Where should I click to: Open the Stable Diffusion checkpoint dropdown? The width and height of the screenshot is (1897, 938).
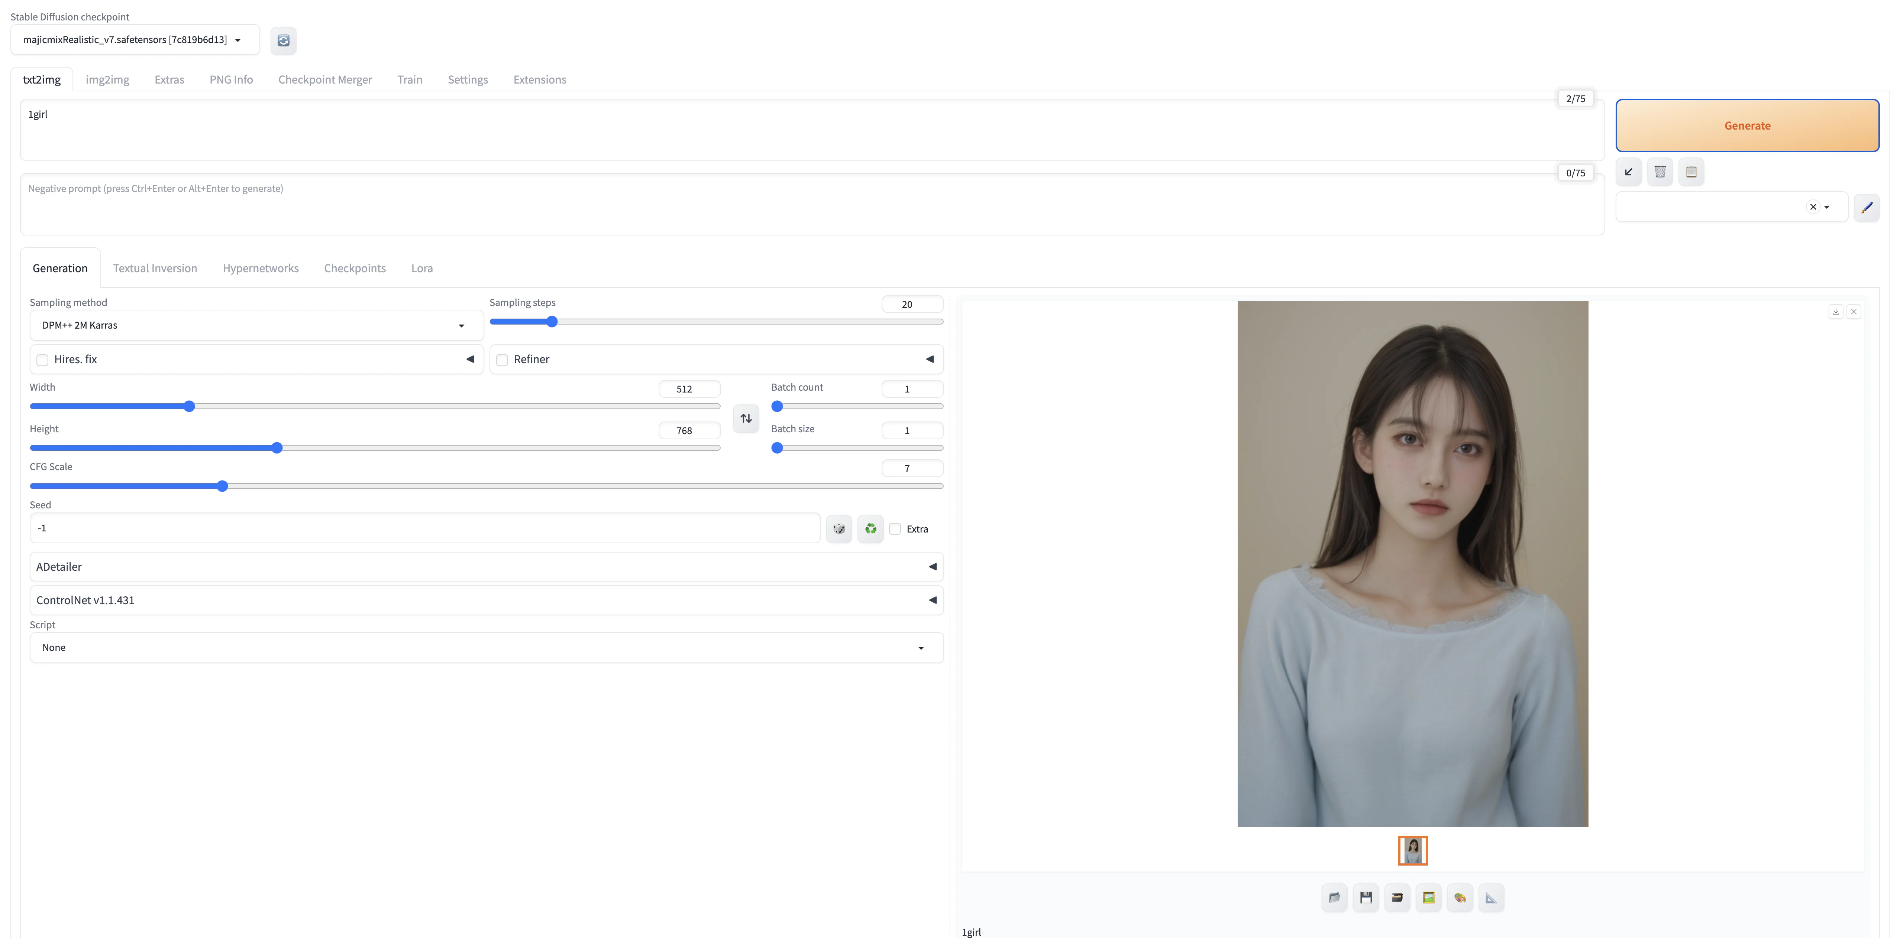pos(135,40)
